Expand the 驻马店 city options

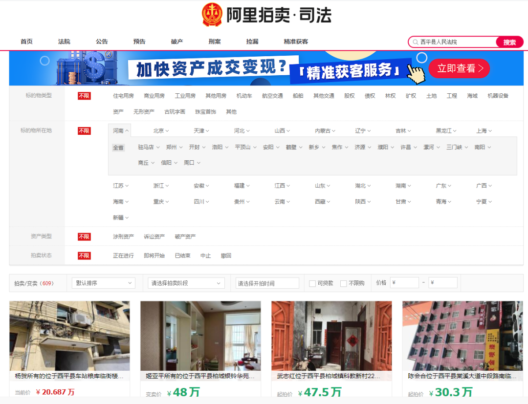pos(149,147)
